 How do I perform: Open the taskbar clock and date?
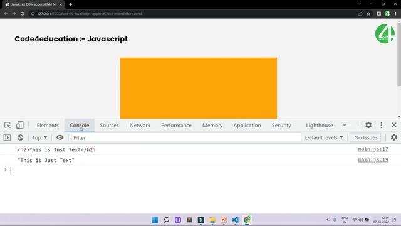pyautogui.click(x=381, y=220)
